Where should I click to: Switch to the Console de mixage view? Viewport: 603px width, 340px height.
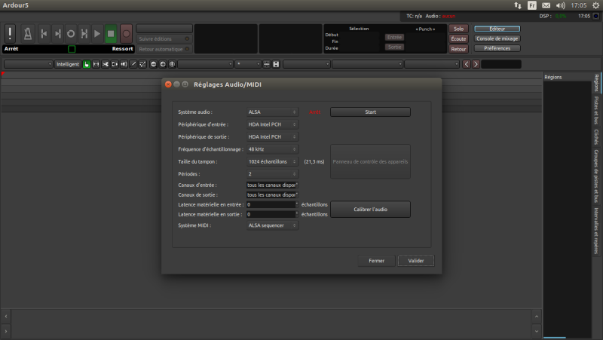(x=497, y=38)
